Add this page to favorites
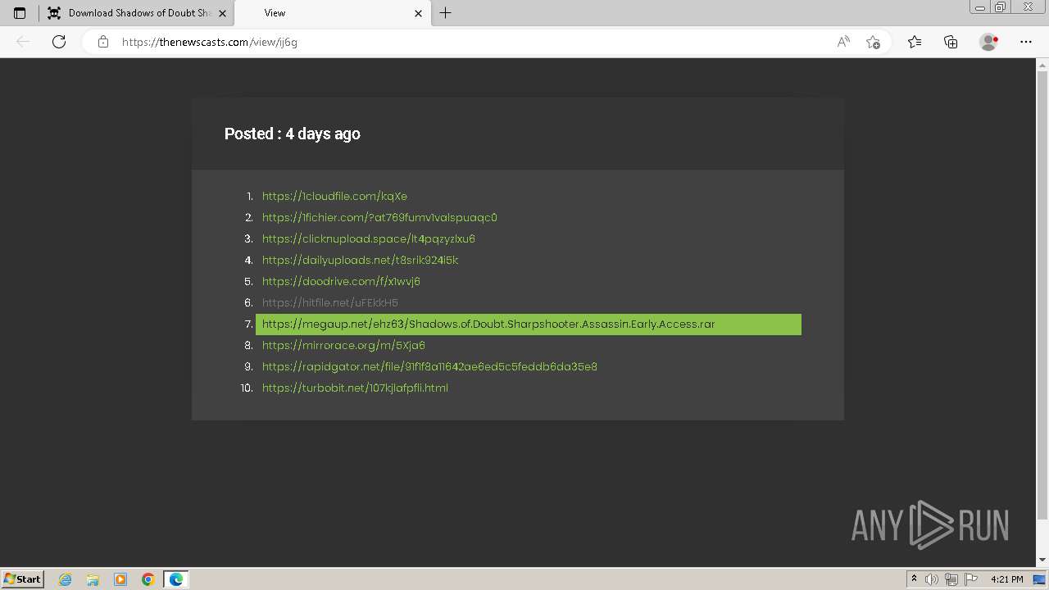1049x590 pixels. pos(874,42)
